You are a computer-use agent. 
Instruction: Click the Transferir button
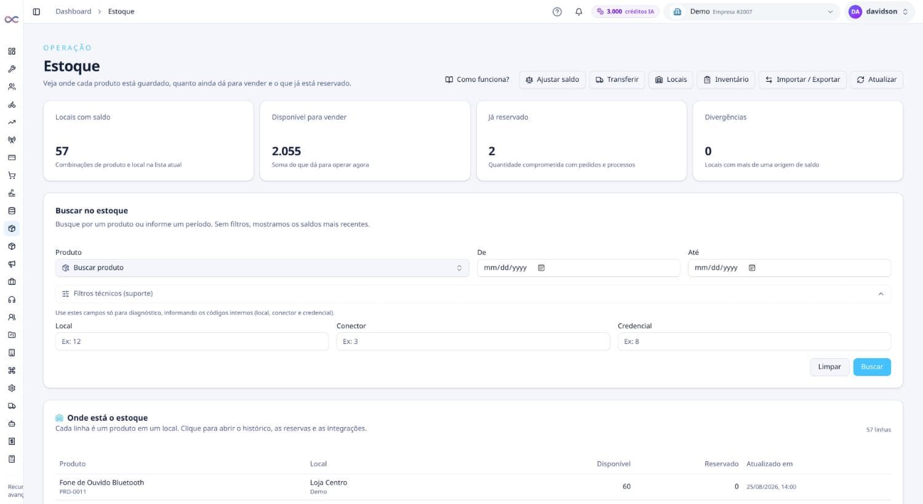[617, 79]
